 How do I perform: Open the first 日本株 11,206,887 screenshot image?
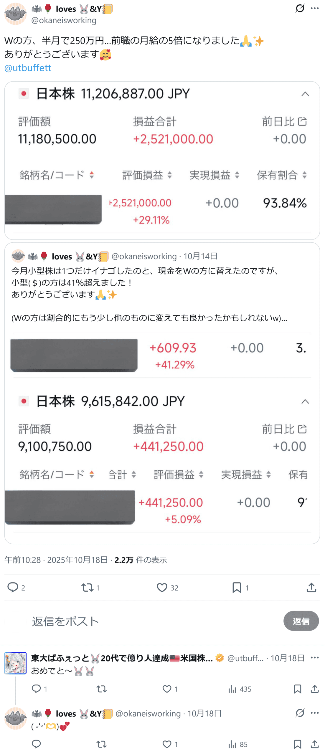[162, 160]
